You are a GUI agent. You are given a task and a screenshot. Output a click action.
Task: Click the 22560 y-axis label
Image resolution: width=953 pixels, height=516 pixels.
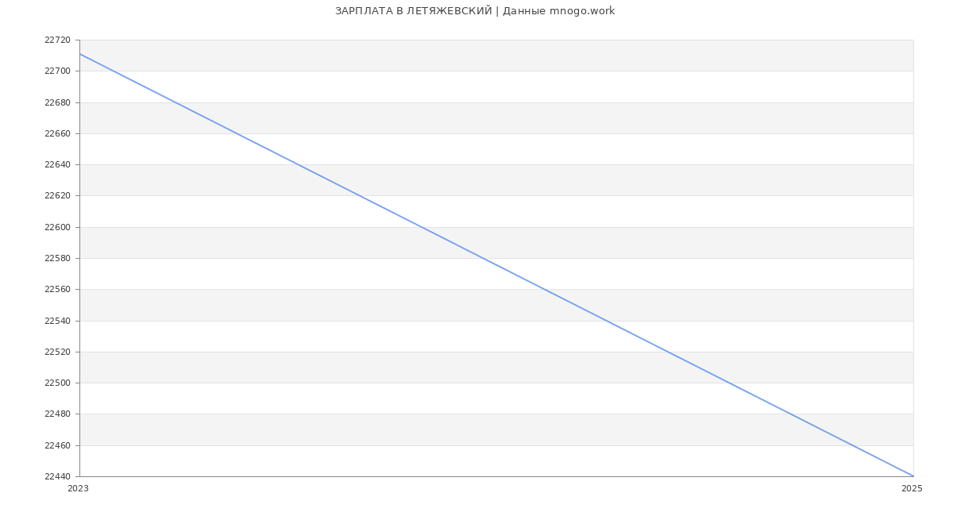[57, 290]
